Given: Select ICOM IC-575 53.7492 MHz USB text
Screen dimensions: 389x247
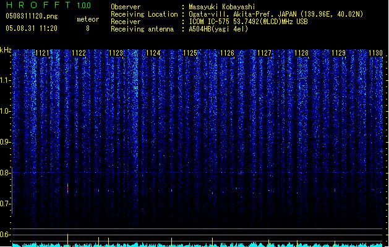Looking at the screenshot, I should (x=249, y=22).
